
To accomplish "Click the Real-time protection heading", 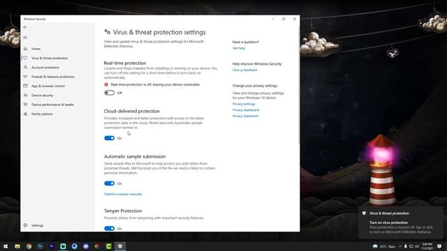I will pos(125,63).
